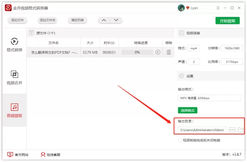Select 音频提取 in the sidebar
The width and height of the screenshot is (247, 162).
(14, 111)
